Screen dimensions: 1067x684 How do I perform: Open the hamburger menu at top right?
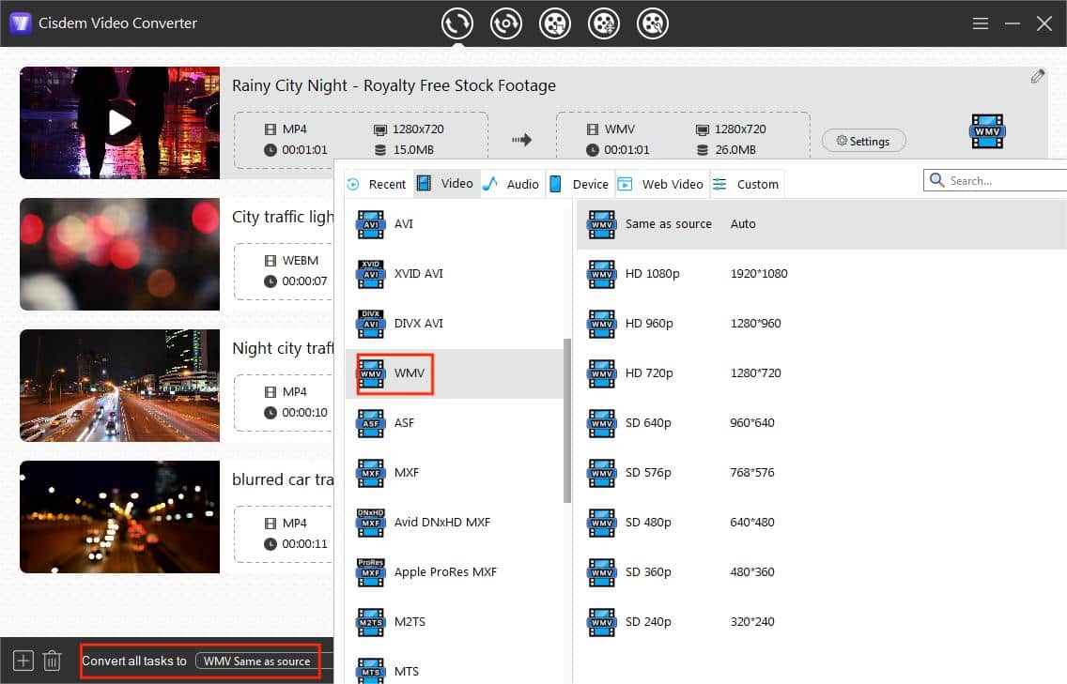coord(980,23)
